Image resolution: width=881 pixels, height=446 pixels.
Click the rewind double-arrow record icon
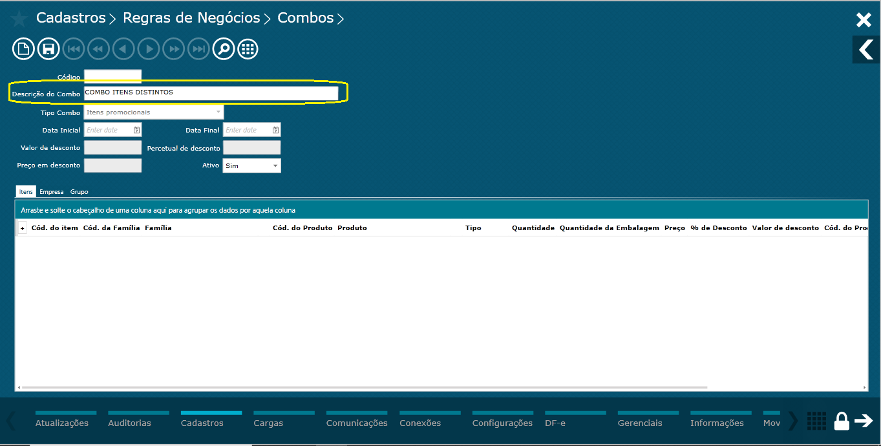[98, 48]
